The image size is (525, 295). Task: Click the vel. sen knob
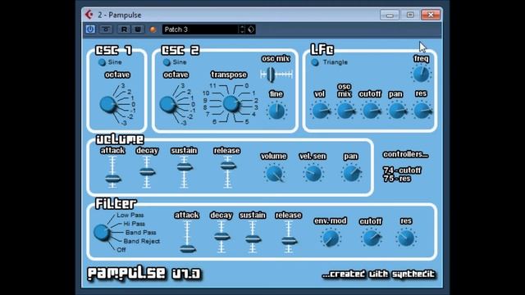(313, 174)
